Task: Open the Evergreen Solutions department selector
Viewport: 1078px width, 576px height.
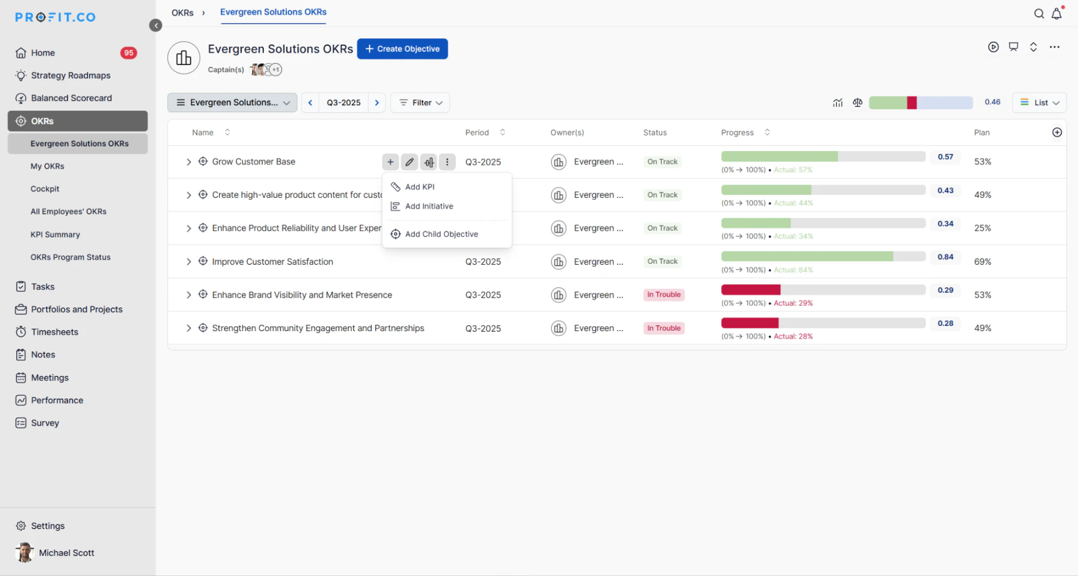Action: tap(232, 102)
